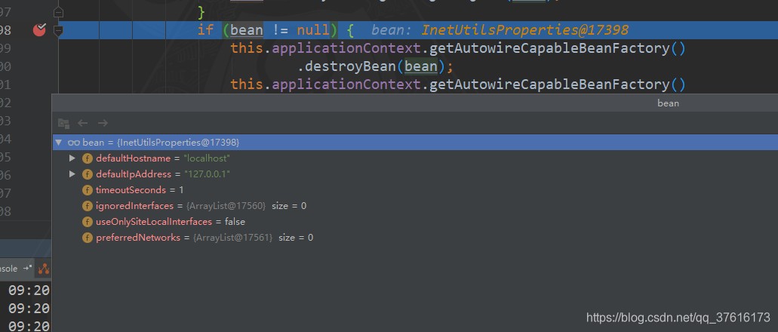Click the bean variable in the if condition
The image size is (778, 332).
click(247, 30)
